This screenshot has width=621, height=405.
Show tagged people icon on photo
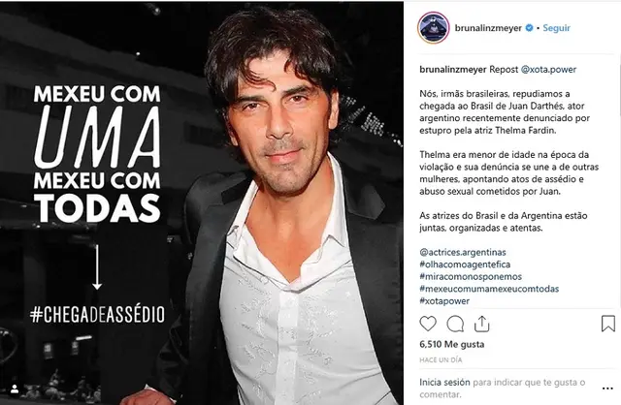tap(15, 389)
